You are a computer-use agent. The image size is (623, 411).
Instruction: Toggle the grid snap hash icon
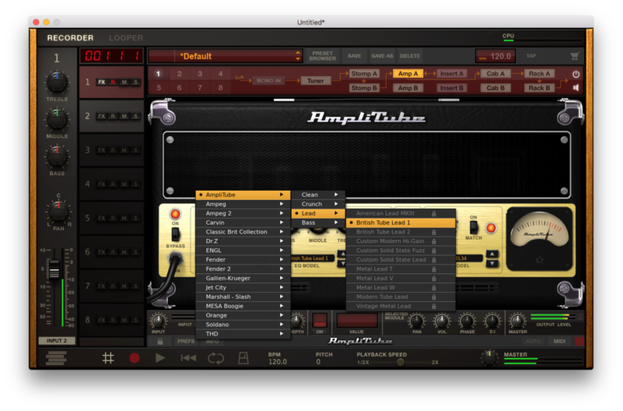point(108,358)
